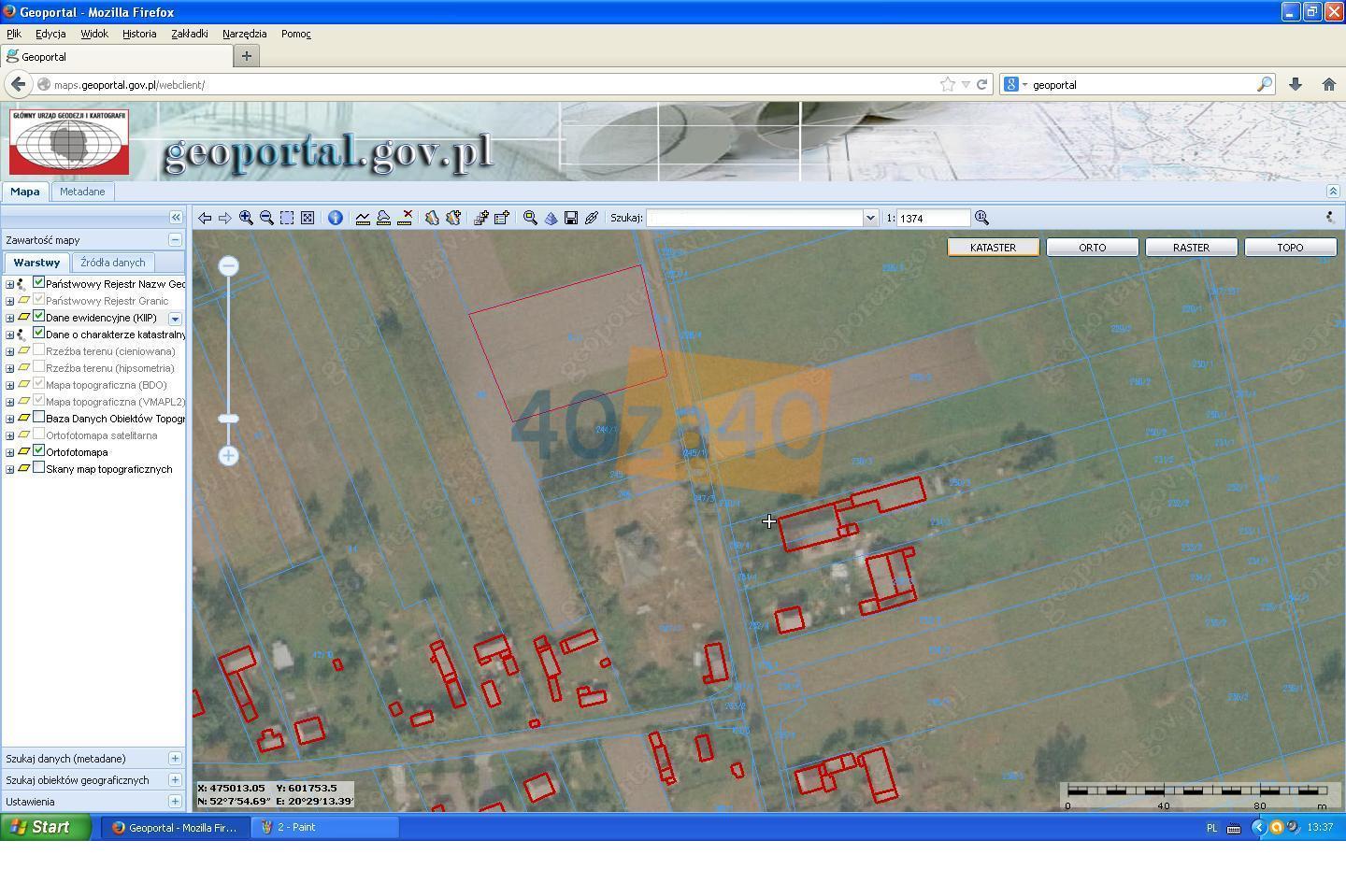This screenshot has height=869, width=1346.
Task: Select the zoom to rectangle tool
Action: (287, 218)
